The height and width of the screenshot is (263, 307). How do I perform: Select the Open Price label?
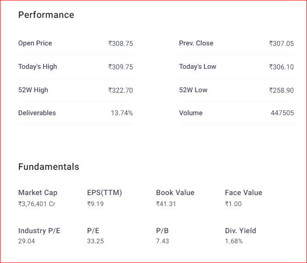(x=35, y=43)
